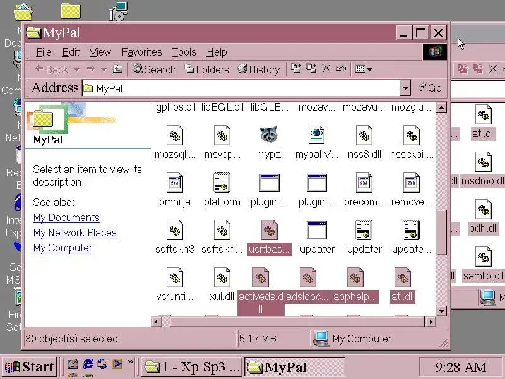Click the Copy To toolbar icon
The image size is (505, 379).
[311, 69]
